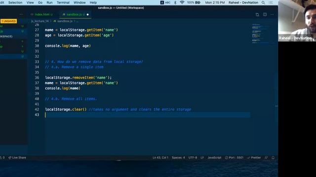Click the feedback icon in status bar
Image resolution: width=316 pixels, height=177 pixels.
(266, 157)
